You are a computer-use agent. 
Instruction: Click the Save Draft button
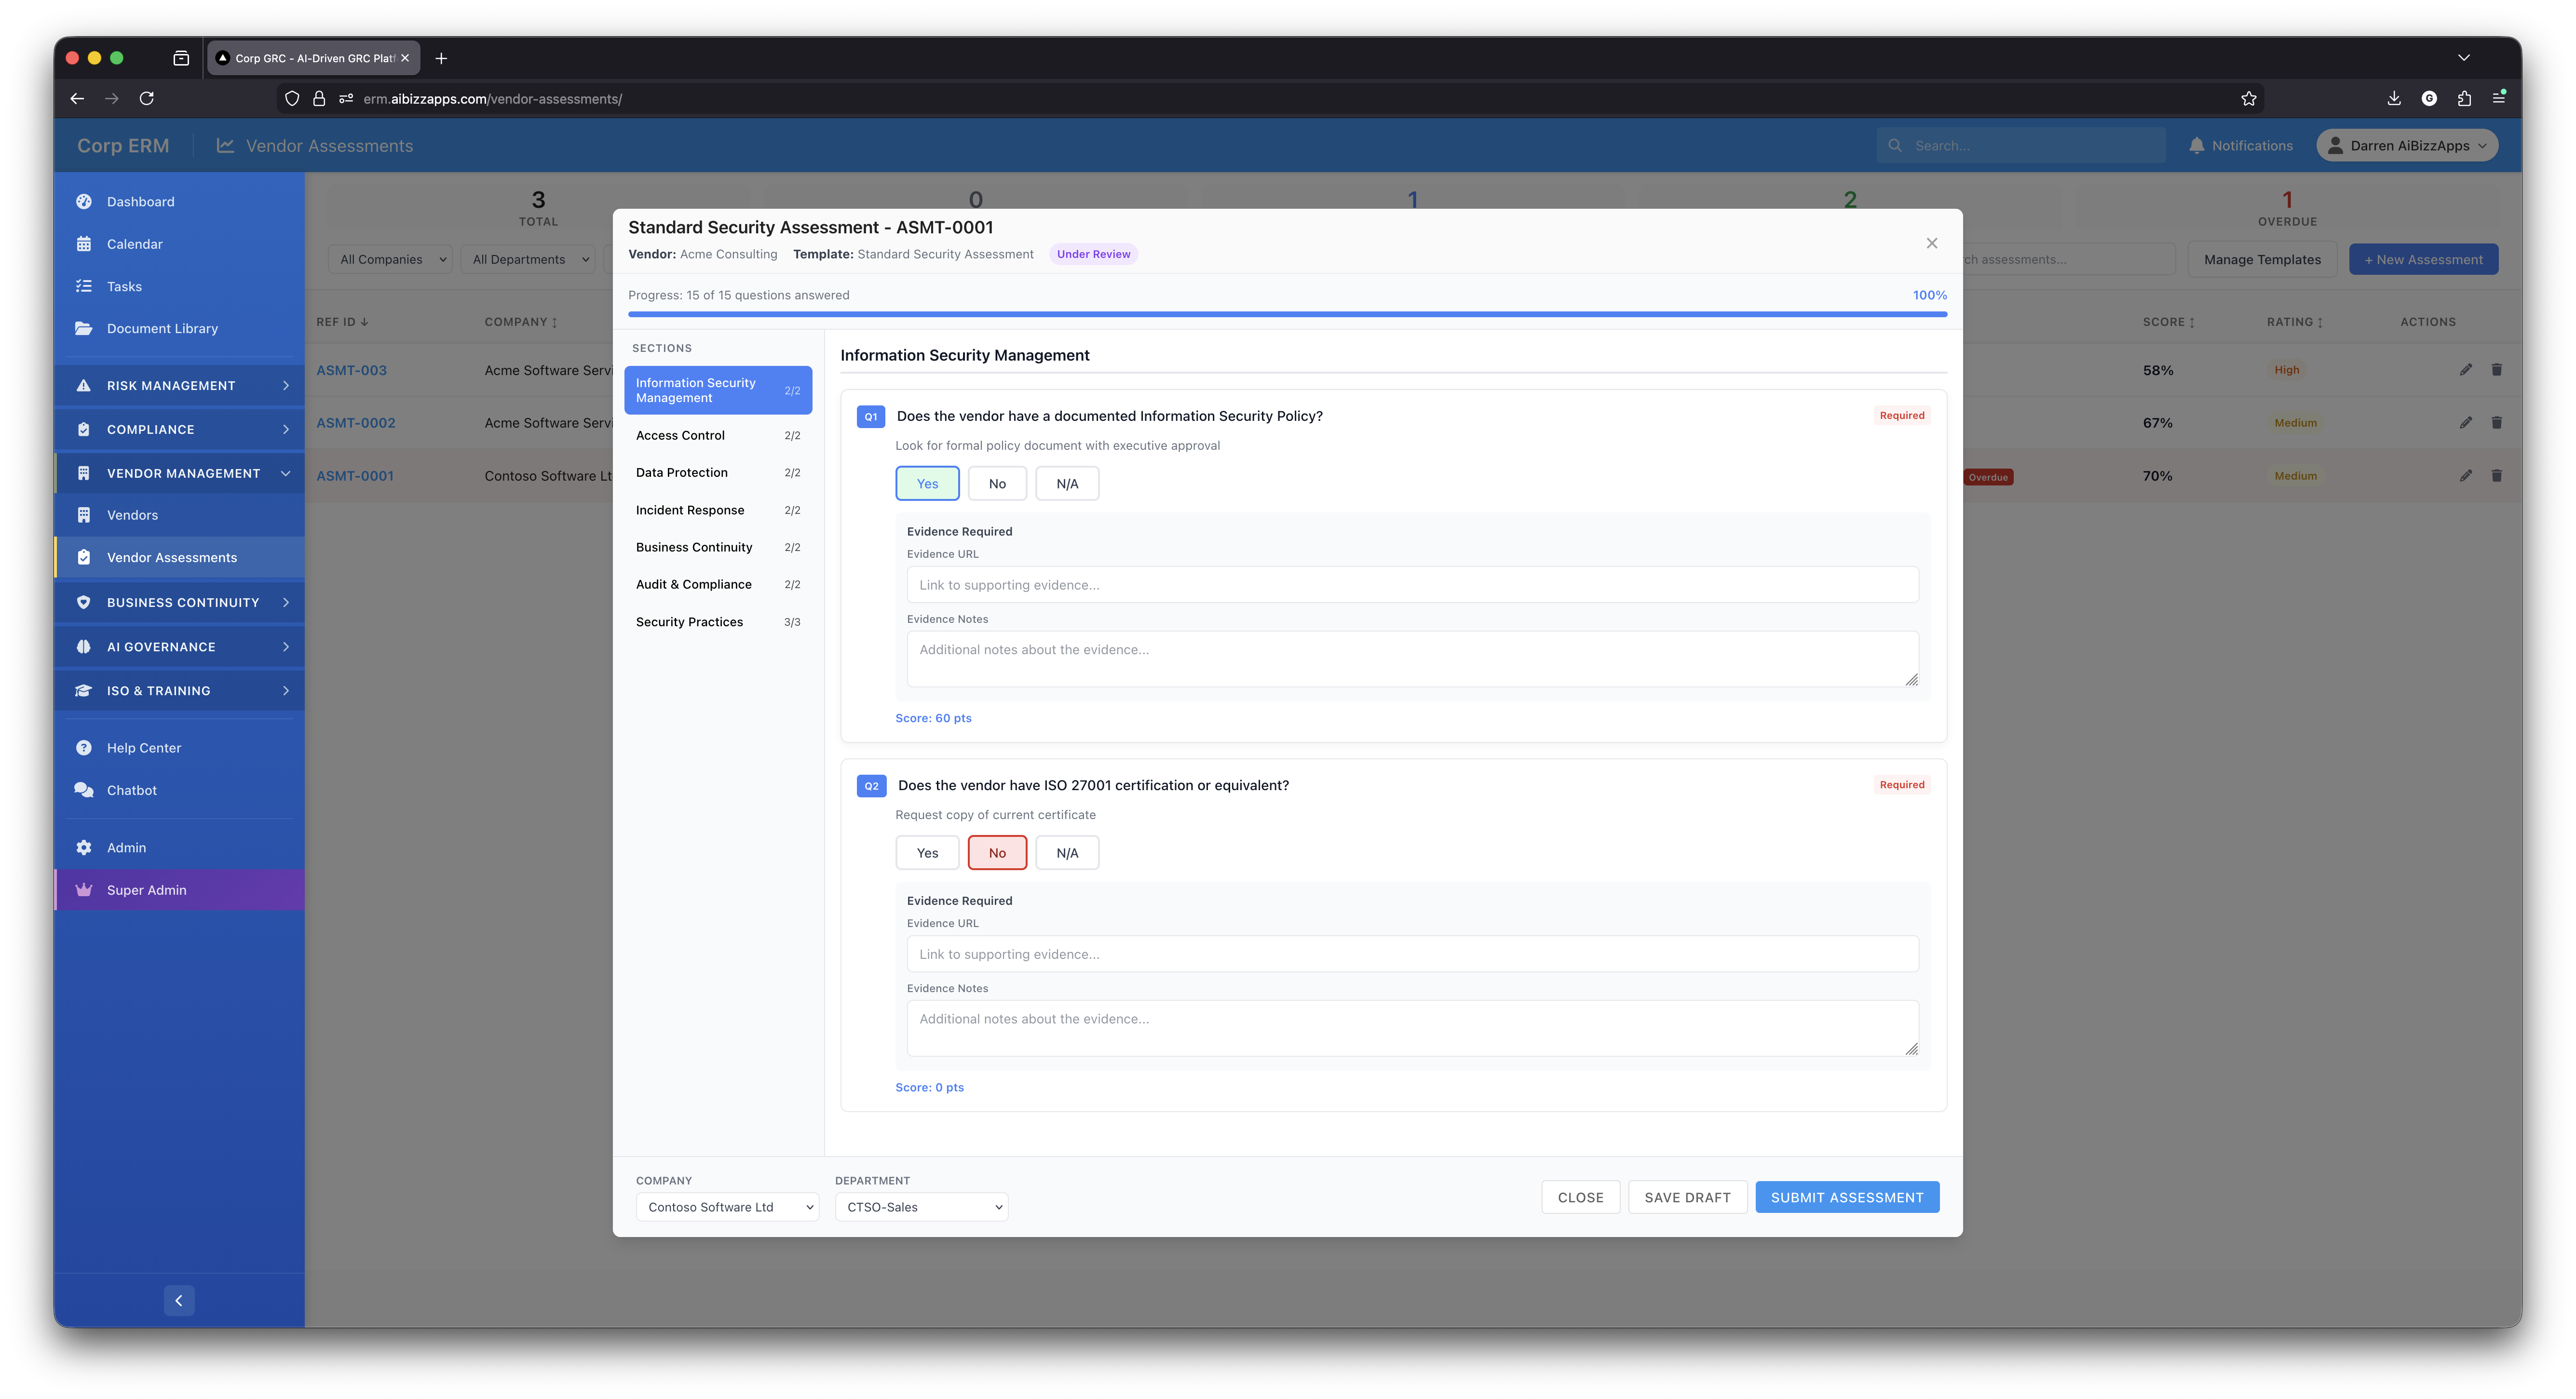point(1687,1197)
